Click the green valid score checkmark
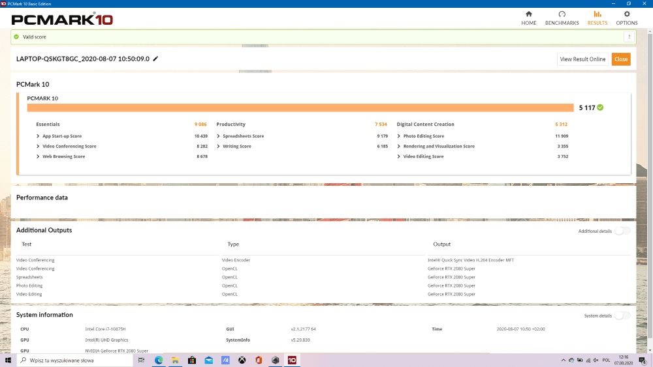Image resolution: width=653 pixels, height=367 pixels. coord(16,37)
